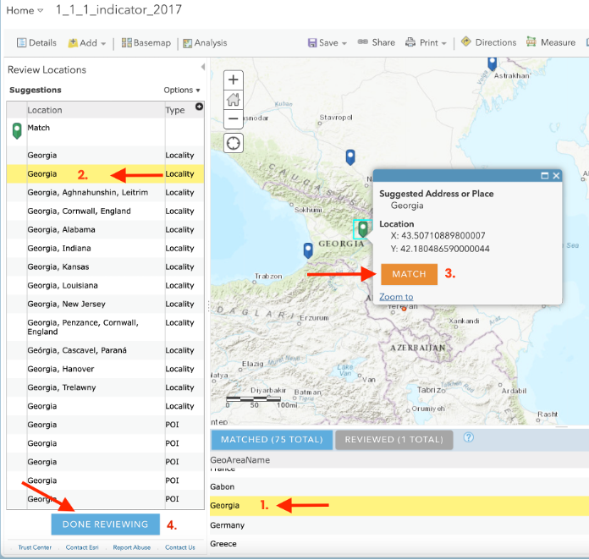Zoom in with the plus map button
Viewport: 589px width, 560px height.
pos(234,80)
